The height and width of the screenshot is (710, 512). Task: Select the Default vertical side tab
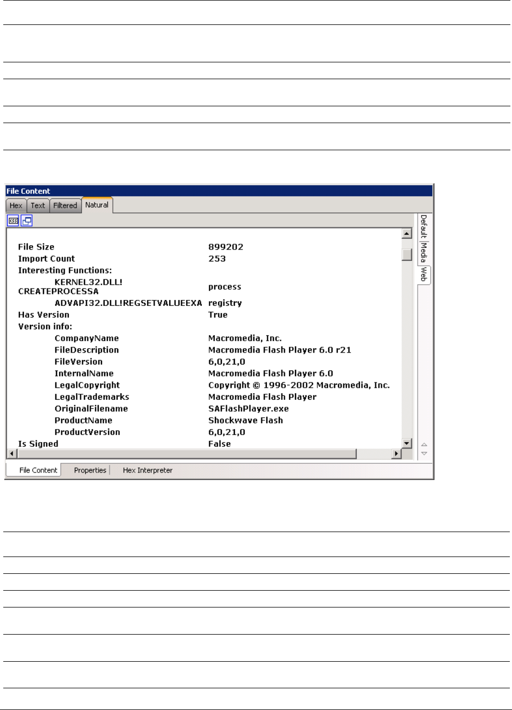pyautogui.click(x=424, y=227)
